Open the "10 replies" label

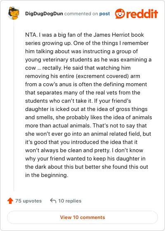click(x=70, y=201)
